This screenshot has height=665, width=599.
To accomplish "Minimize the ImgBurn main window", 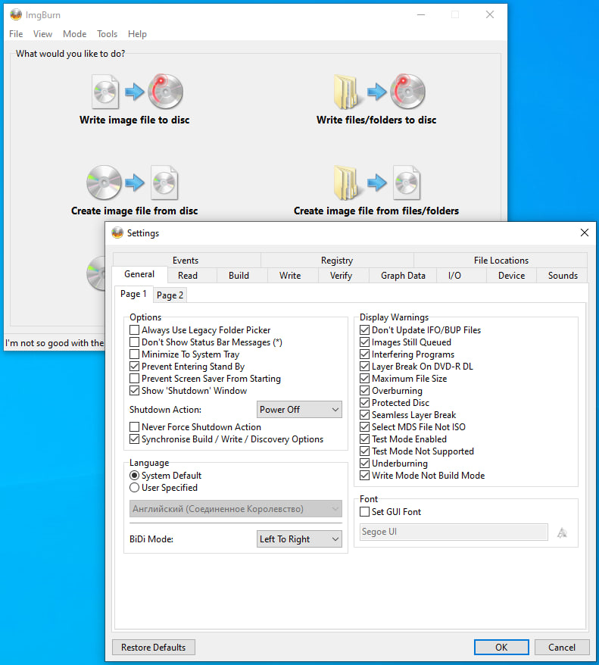I will 421,14.
